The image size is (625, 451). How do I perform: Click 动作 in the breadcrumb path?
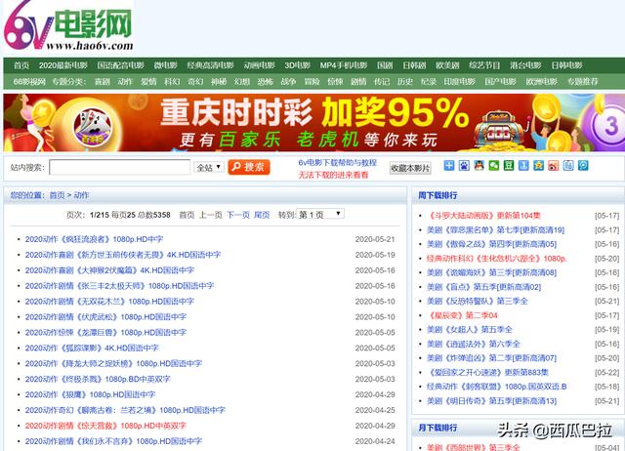pyautogui.click(x=81, y=195)
